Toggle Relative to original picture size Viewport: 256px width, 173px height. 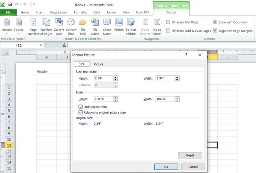tap(81, 112)
